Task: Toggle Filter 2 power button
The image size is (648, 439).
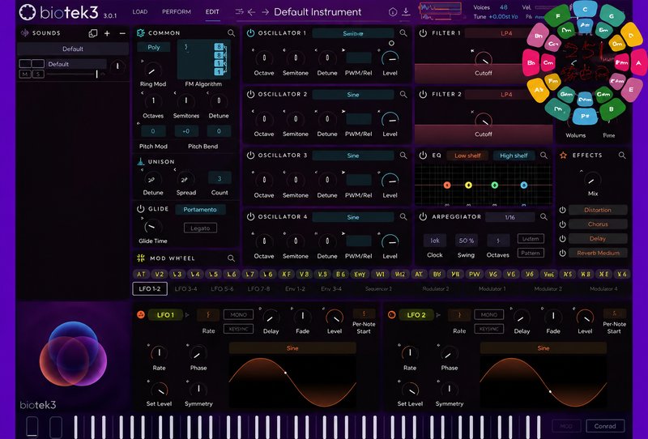Action: [423, 94]
